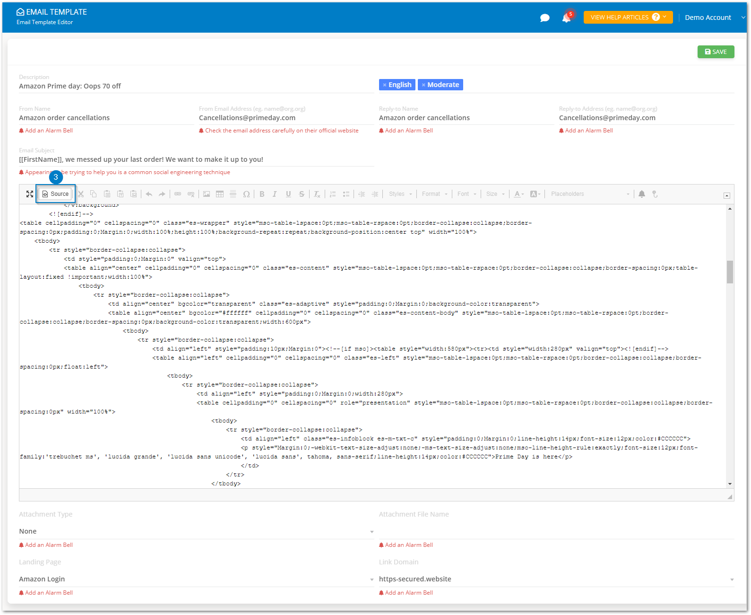751x615 pixels.
Task: Open the Demo Account menu
Action: 714,18
